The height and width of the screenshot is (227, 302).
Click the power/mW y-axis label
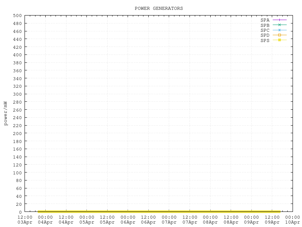point(6,113)
